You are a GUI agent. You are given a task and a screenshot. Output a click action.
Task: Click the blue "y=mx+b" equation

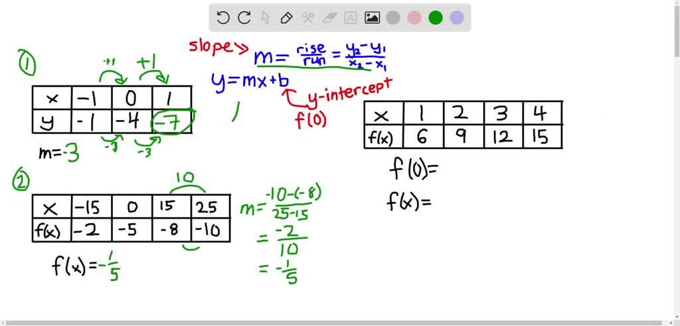coord(250,81)
